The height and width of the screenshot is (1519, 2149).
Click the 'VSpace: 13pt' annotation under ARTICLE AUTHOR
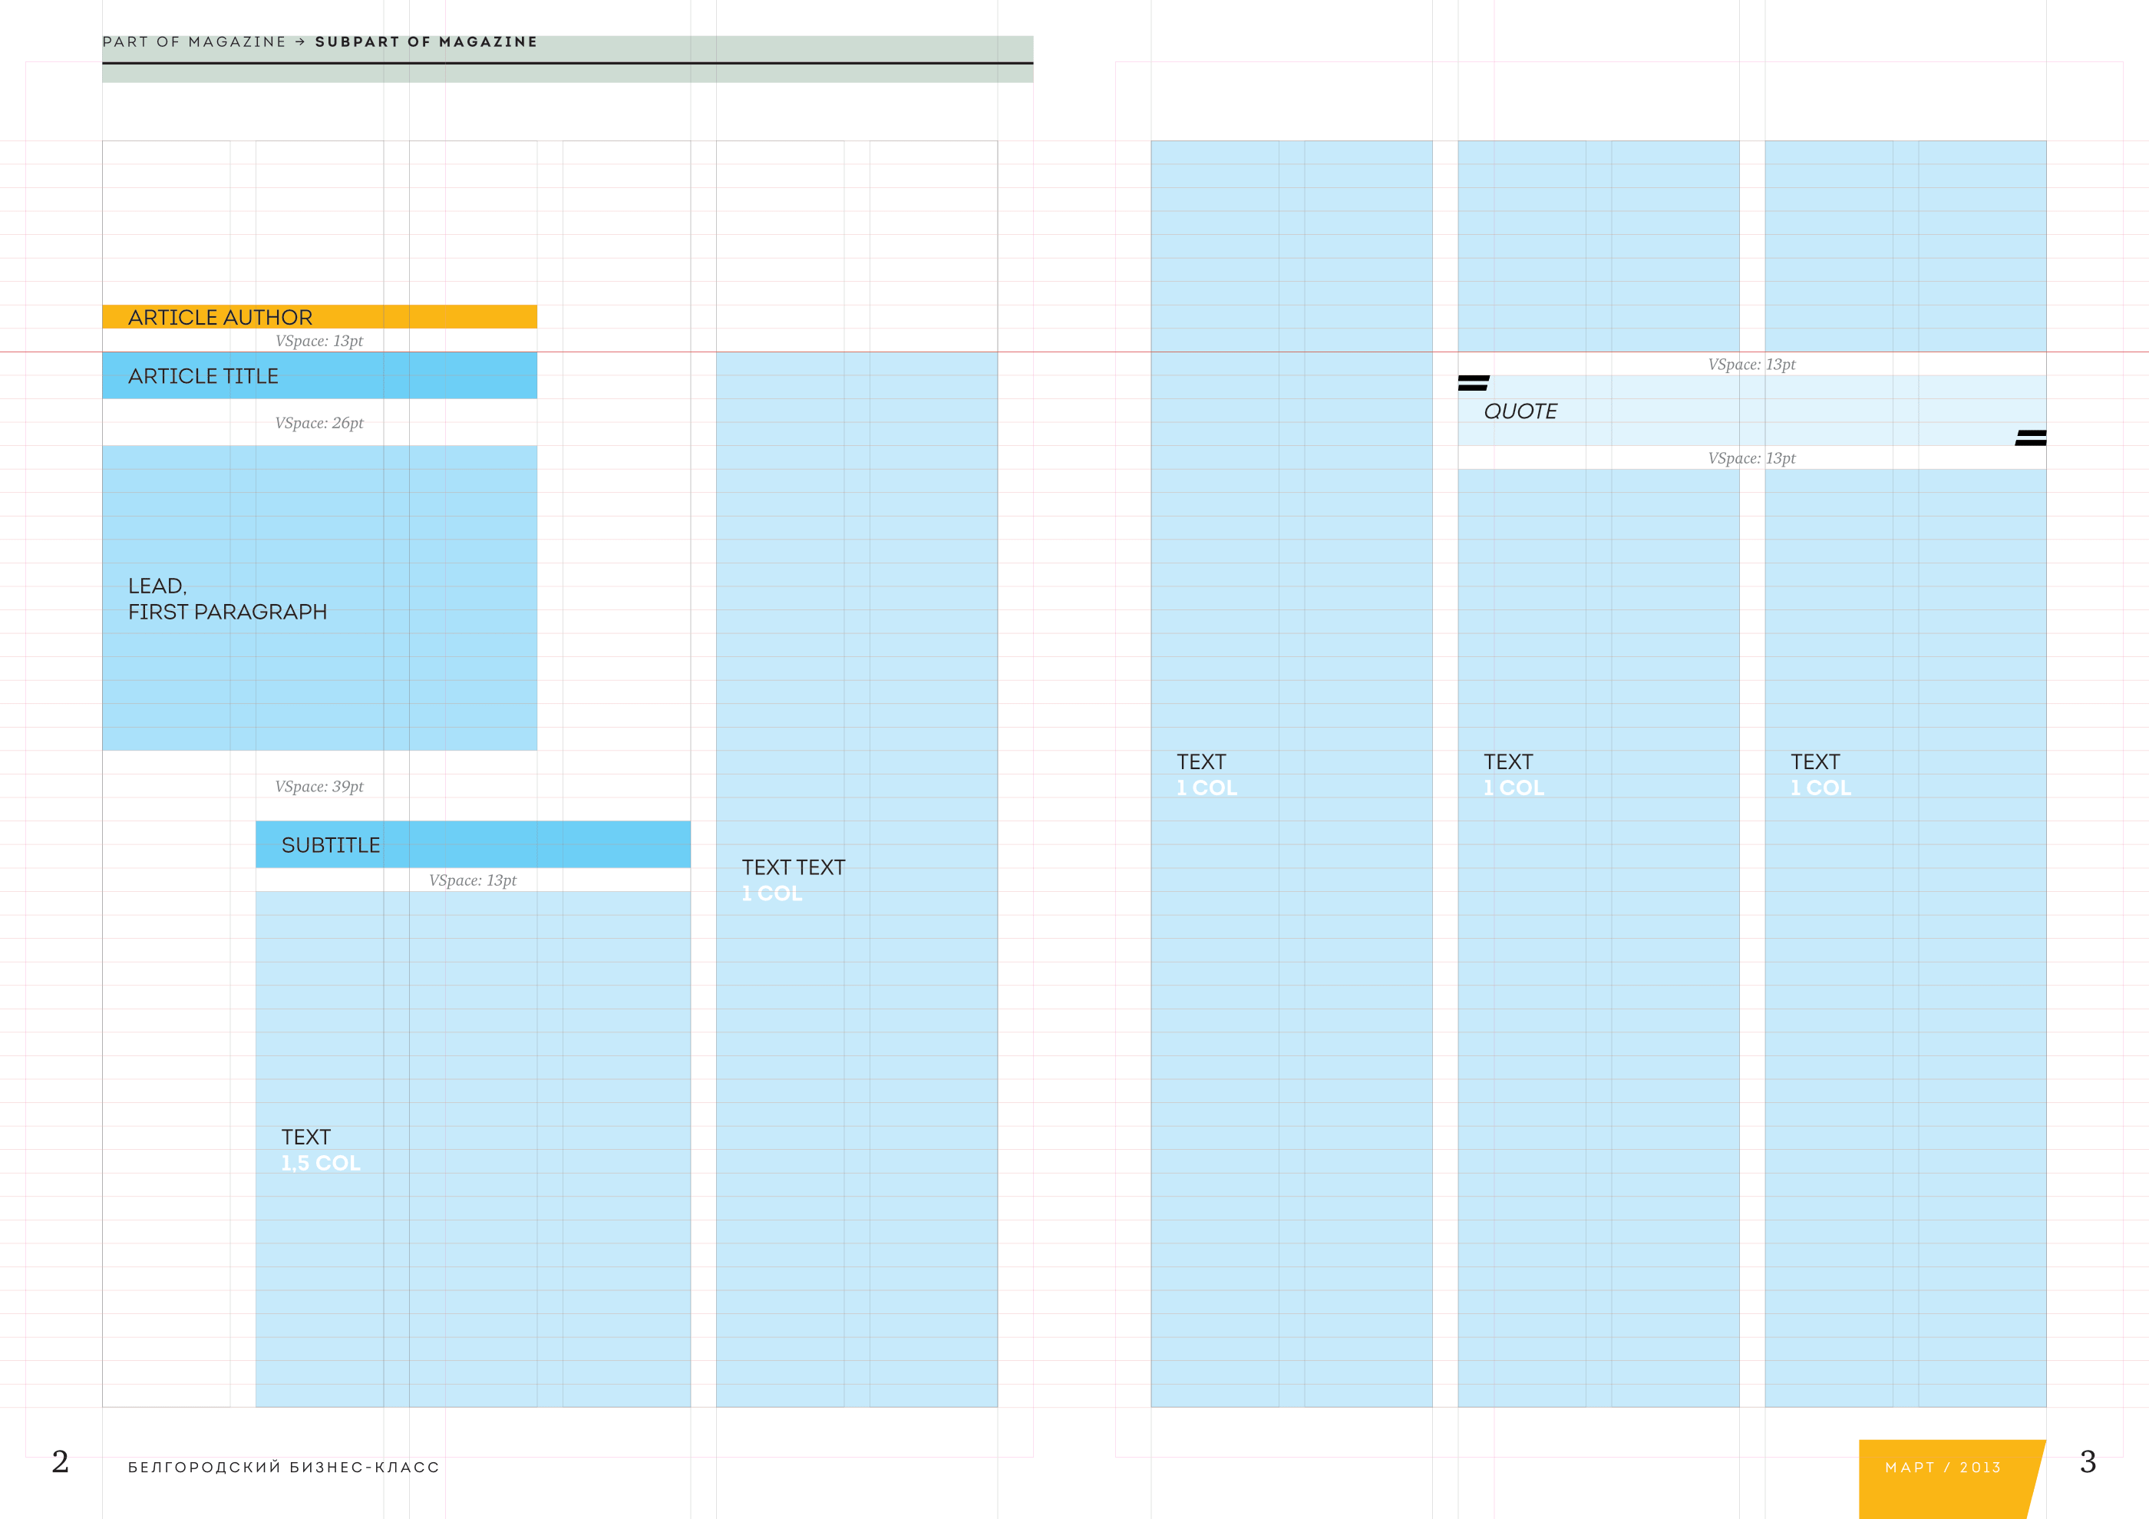coord(319,341)
